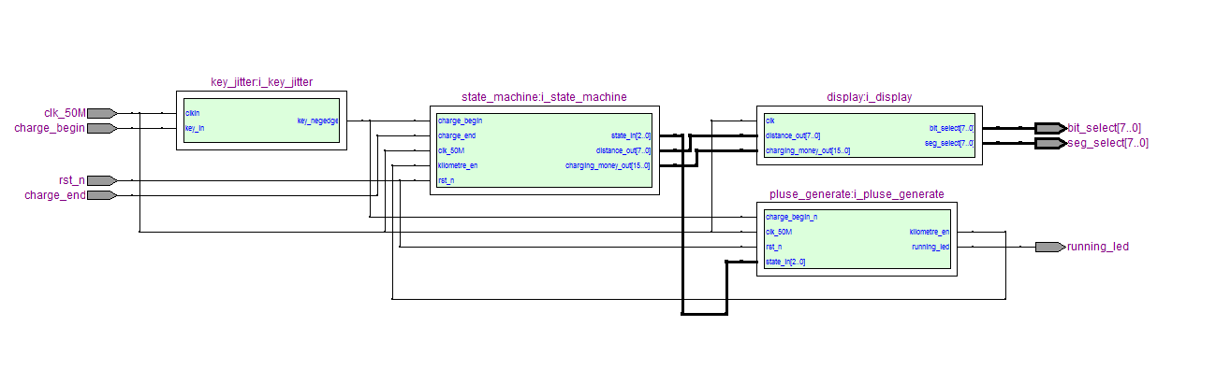Select the key_negedge port on key_jitter
Screen dimensions: 1216x369
pyautogui.click(x=318, y=121)
